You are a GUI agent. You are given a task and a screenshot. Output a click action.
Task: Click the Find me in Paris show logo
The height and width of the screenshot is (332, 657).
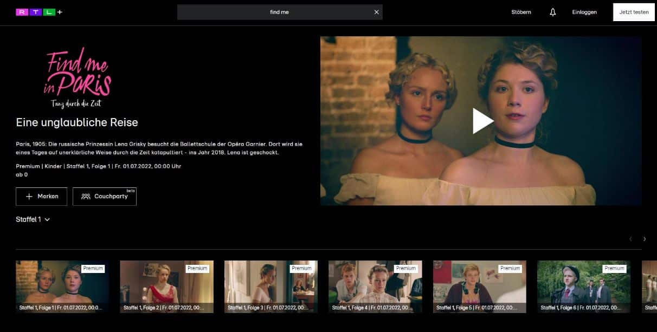[x=78, y=77]
